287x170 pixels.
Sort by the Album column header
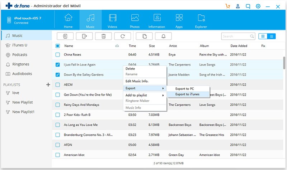tap(204, 46)
